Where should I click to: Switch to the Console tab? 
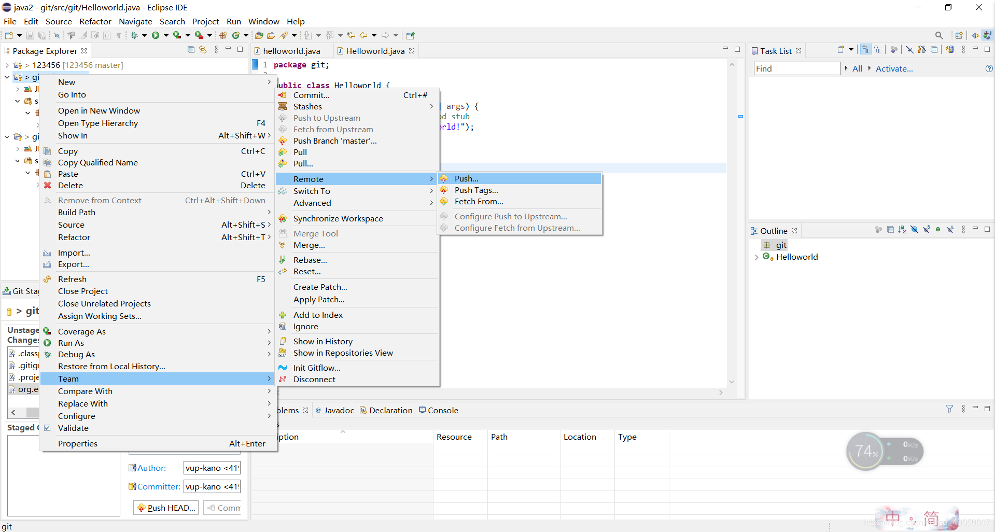(x=439, y=410)
